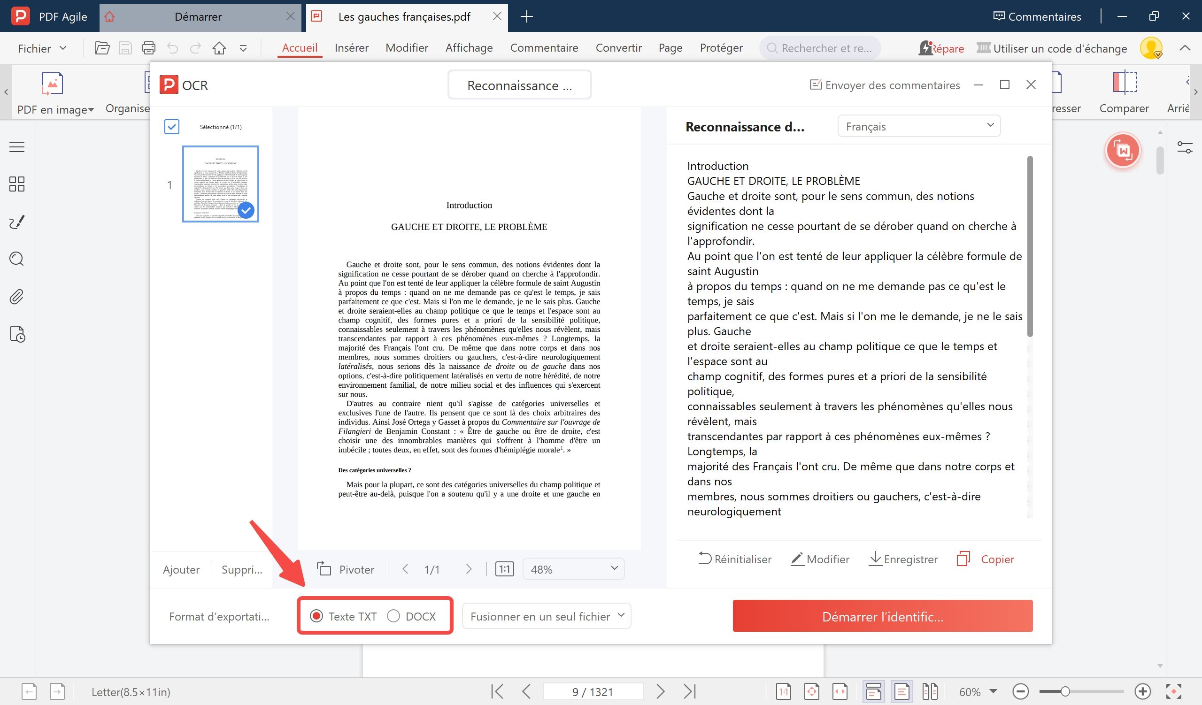Enter fullscreen mode icon bottom right
The image size is (1202, 705).
pyautogui.click(x=1174, y=691)
